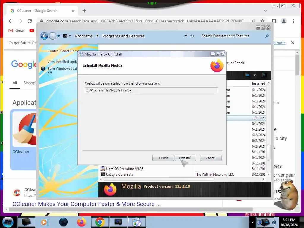
Task: Open Firefox from the taskbar
Action: 81,222
